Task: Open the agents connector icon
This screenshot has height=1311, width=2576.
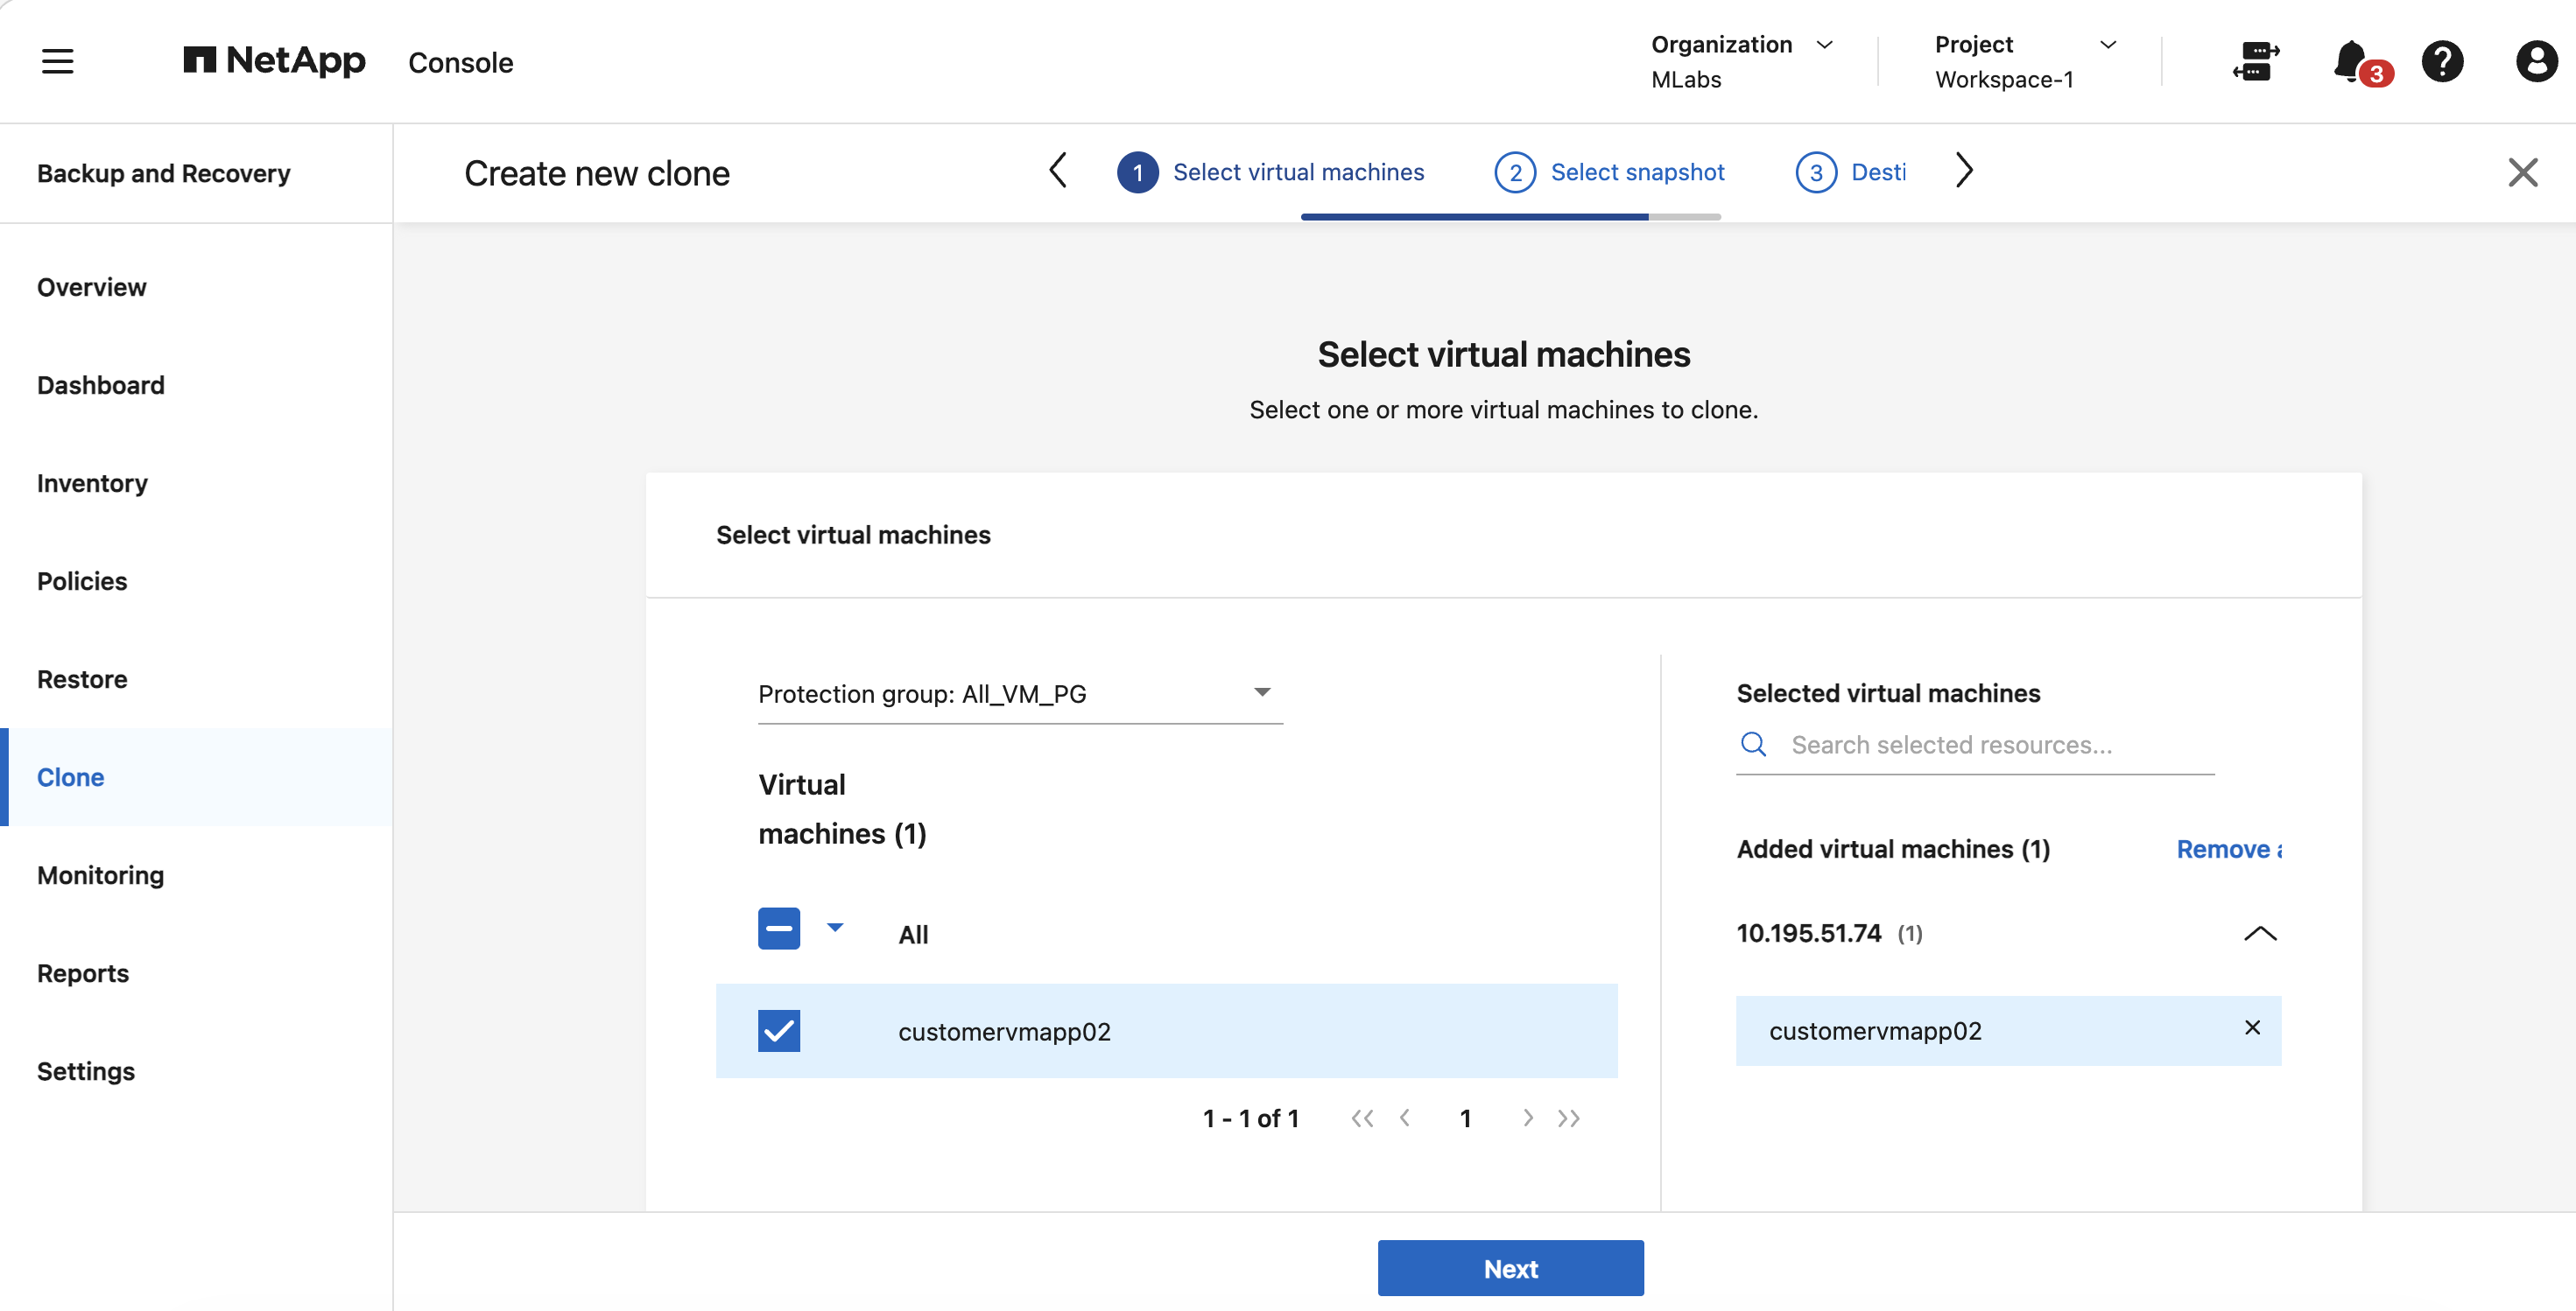Action: [x=2255, y=61]
